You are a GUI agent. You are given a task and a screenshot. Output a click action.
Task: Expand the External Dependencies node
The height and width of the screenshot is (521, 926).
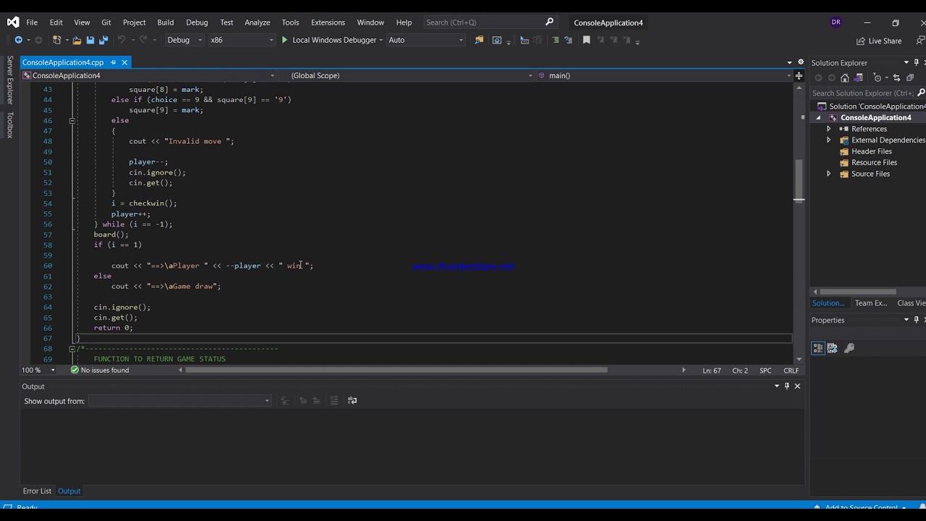829,140
